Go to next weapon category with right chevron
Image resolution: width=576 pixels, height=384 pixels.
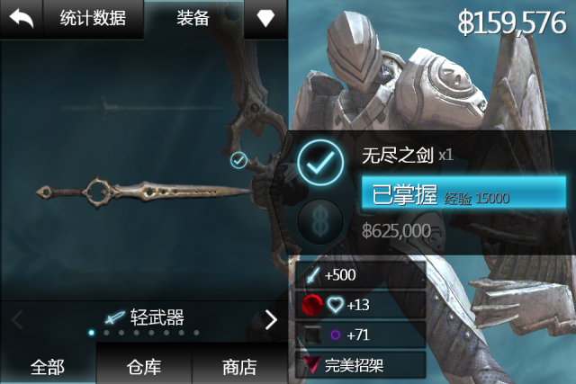271,320
